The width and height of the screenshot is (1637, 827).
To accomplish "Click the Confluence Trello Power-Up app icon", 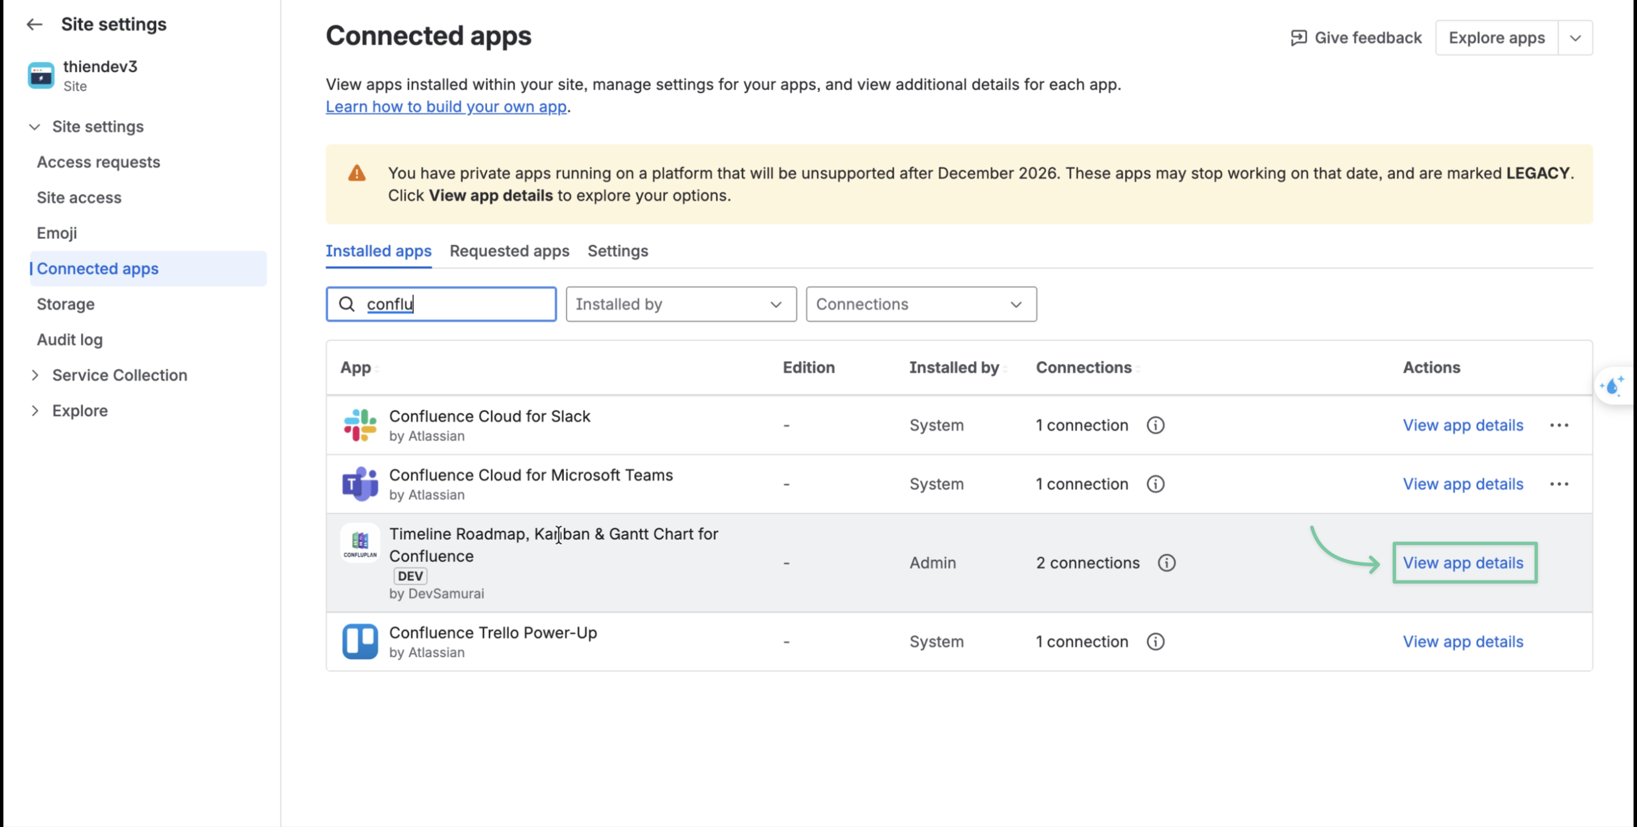I will coord(360,641).
